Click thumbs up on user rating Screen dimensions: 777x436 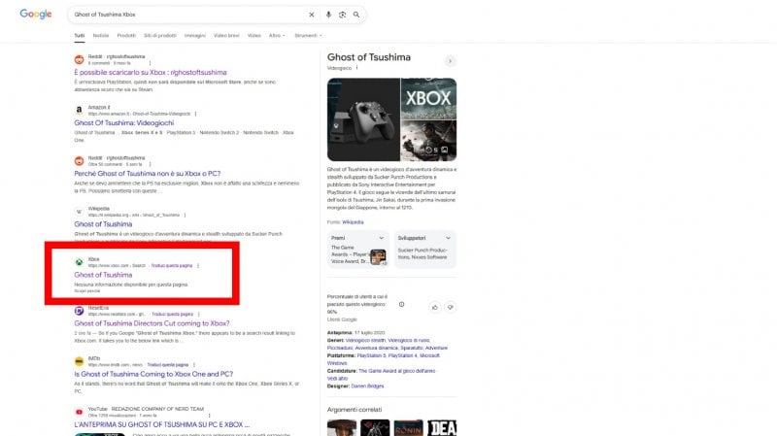pos(434,307)
